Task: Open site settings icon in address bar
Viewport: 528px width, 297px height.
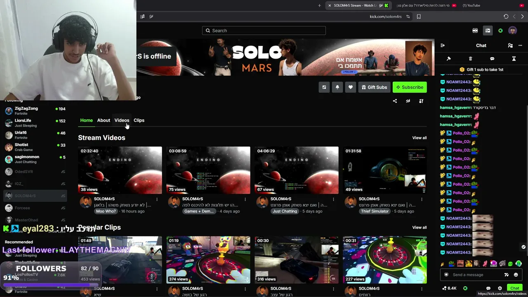Action: pos(408,16)
